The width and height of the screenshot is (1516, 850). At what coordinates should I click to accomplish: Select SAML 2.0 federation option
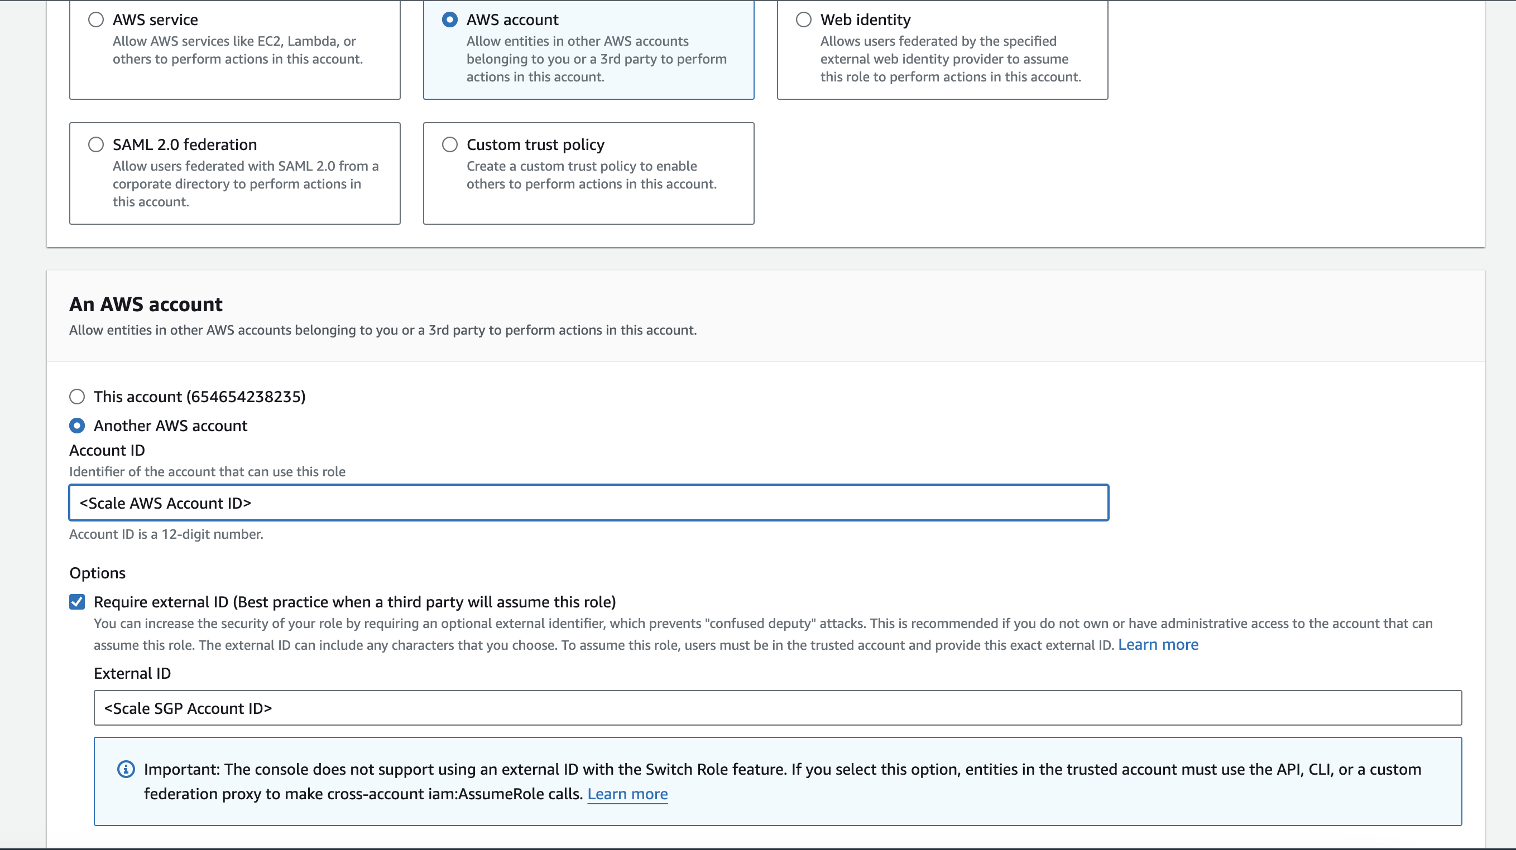(96, 144)
